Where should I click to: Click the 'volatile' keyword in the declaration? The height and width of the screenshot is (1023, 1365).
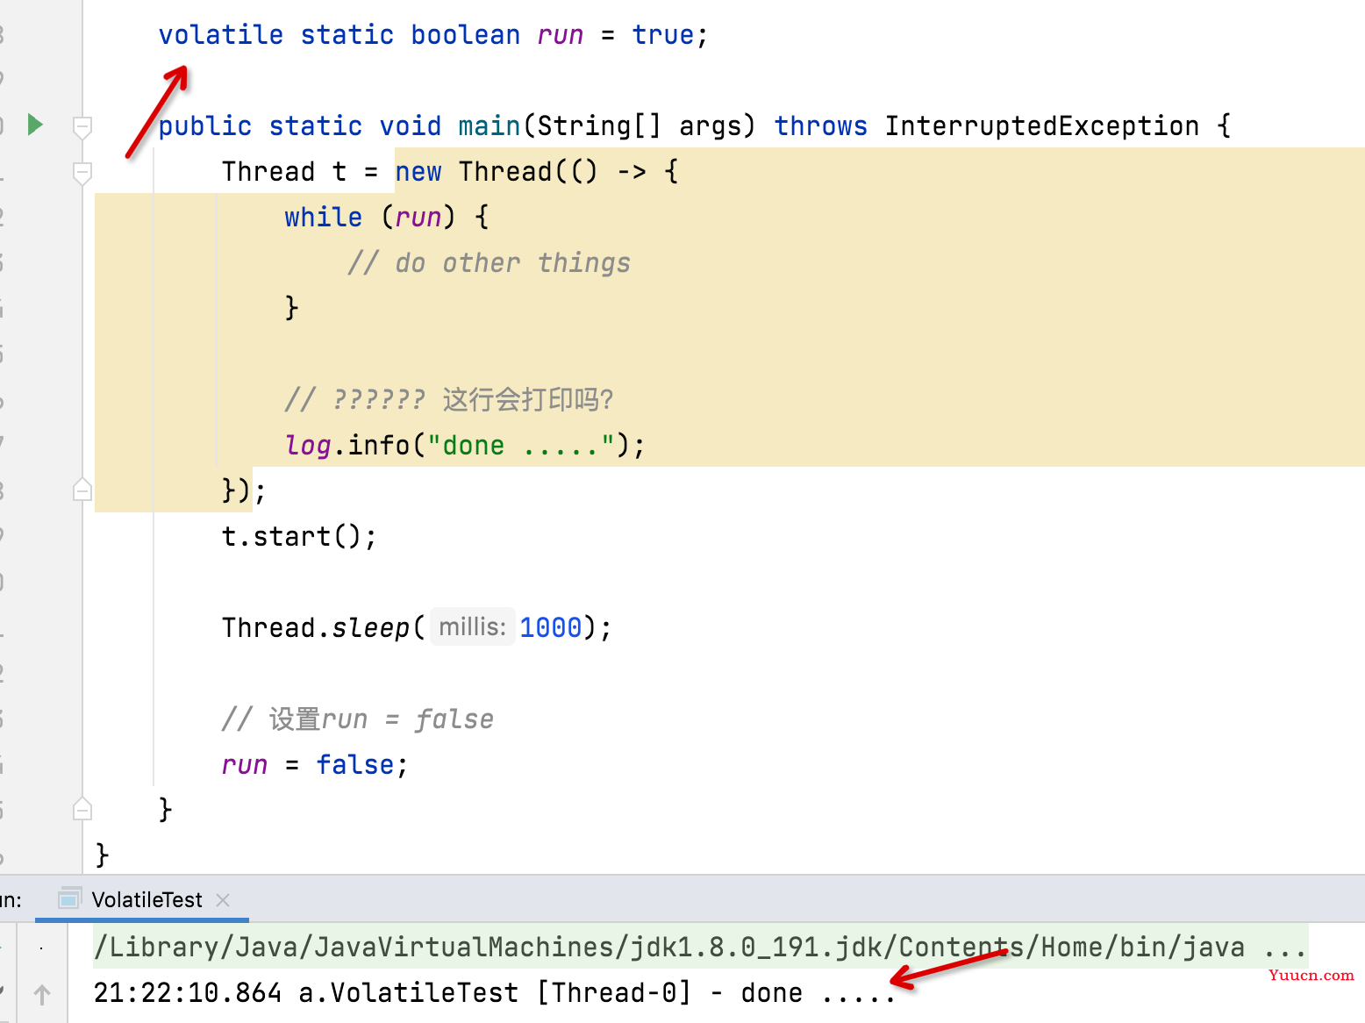click(x=221, y=35)
